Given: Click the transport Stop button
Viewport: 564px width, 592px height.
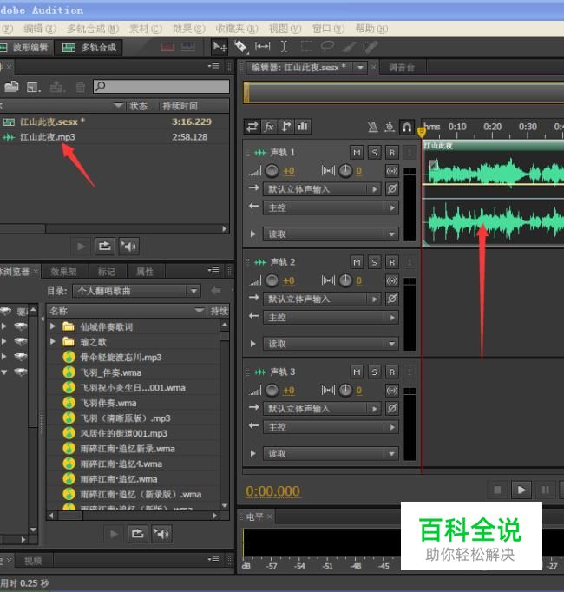Looking at the screenshot, I should 497,490.
